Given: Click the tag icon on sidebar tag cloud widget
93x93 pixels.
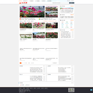Looking at the screenshot, I should point(61,20).
